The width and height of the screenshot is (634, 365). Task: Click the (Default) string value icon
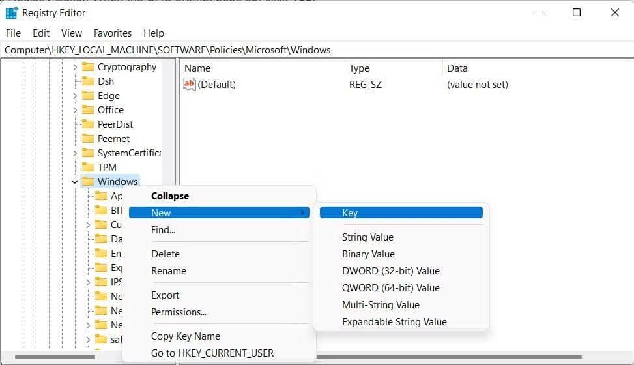pyautogui.click(x=189, y=84)
